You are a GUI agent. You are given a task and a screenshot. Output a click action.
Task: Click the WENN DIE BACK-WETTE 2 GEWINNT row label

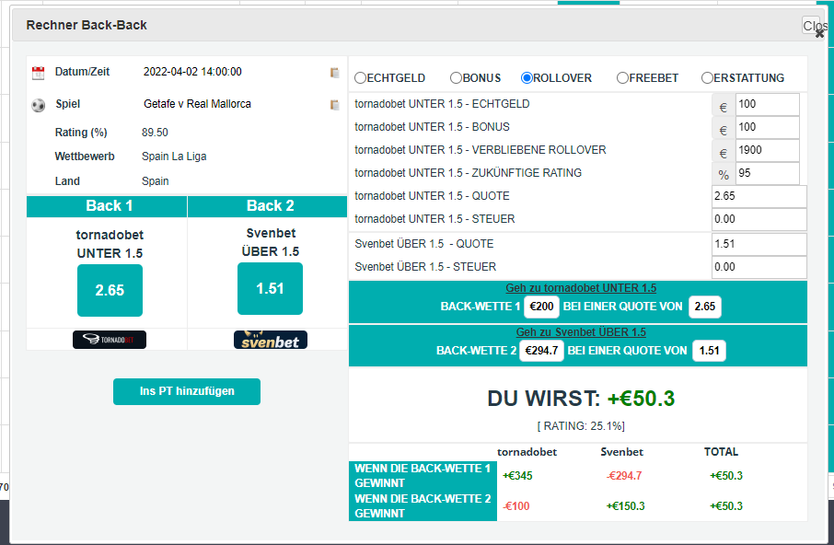(423, 506)
